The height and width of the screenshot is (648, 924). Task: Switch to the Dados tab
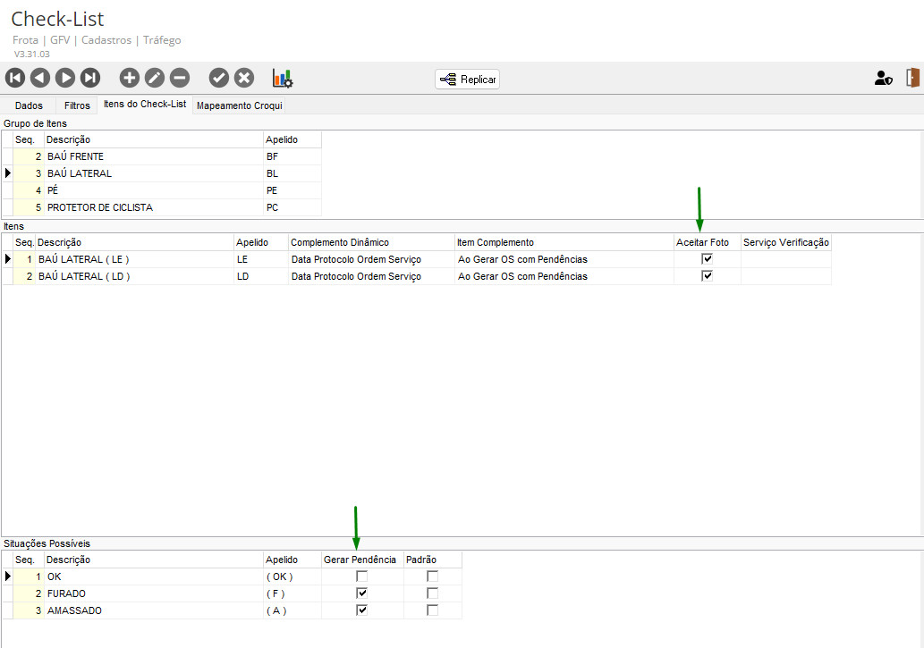(x=29, y=105)
